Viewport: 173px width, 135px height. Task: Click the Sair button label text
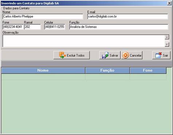point(165,55)
